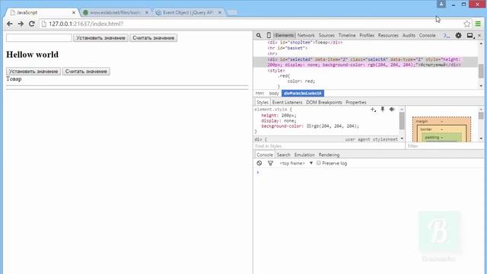487x274 pixels.
Task: Select the hr id="basket" DOM node
Action: (288, 48)
